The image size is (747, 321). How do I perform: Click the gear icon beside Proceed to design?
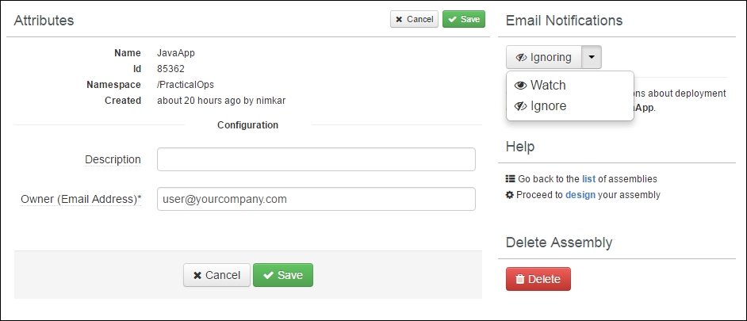(510, 195)
